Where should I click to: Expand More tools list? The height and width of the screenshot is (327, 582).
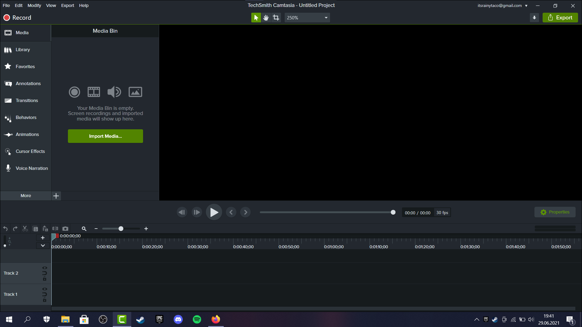[x=26, y=196]
